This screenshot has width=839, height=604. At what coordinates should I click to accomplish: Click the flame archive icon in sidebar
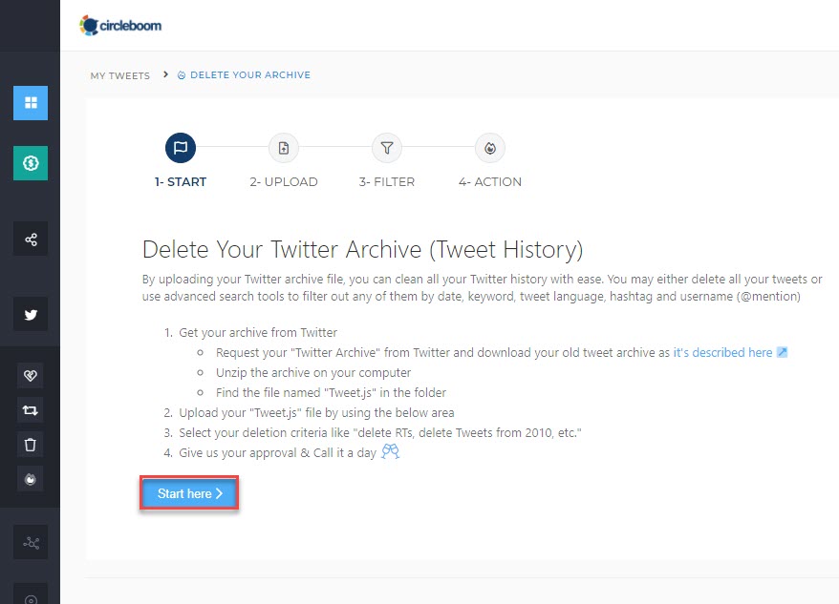31,479
